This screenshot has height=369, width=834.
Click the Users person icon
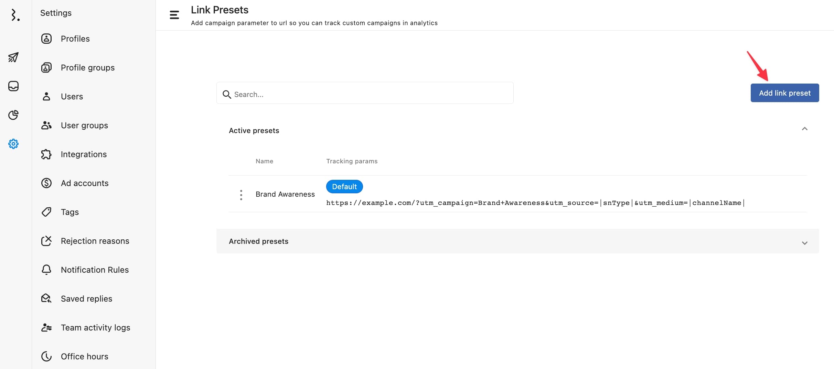pos(46,96)
